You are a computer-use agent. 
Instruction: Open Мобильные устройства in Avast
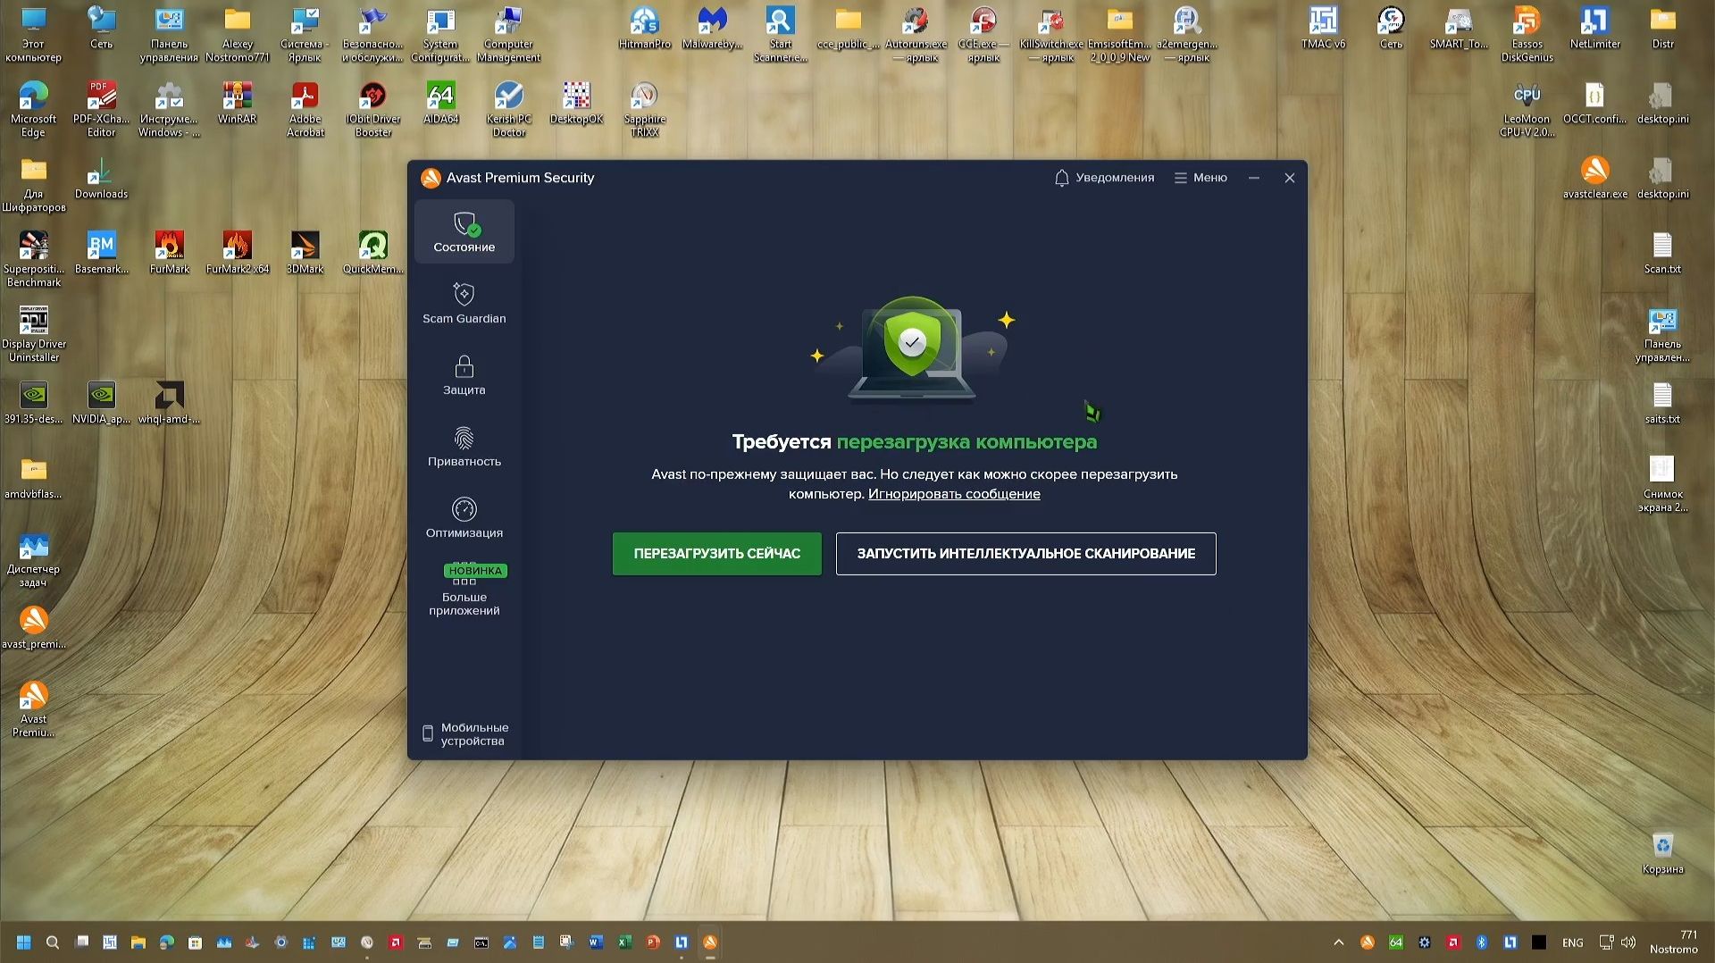(464, 734)
